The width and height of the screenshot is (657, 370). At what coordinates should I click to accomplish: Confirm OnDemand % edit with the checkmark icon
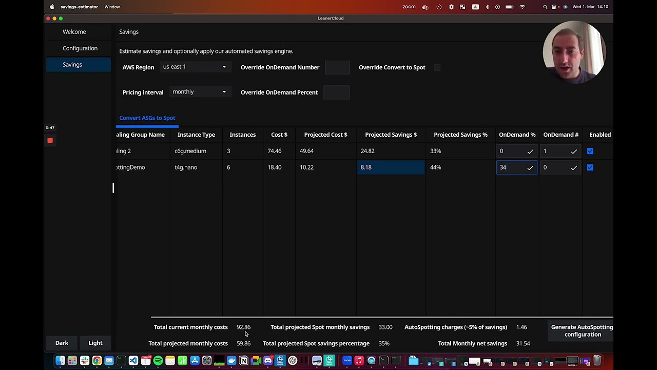click(x=530, y=167)
